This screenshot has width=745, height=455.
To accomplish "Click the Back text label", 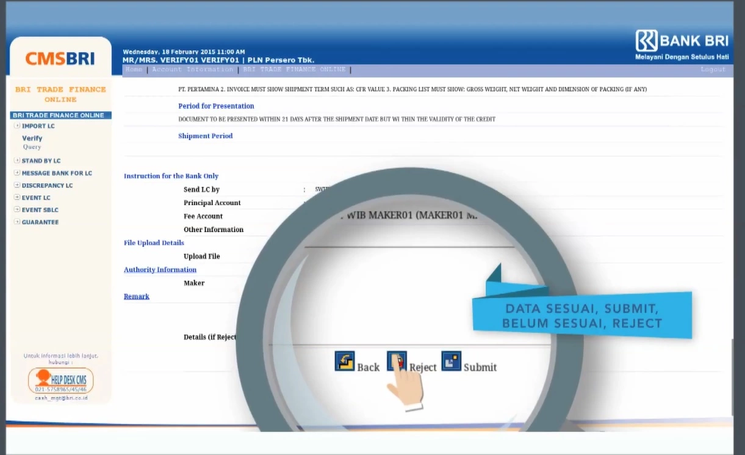I will tap(369, 367).
